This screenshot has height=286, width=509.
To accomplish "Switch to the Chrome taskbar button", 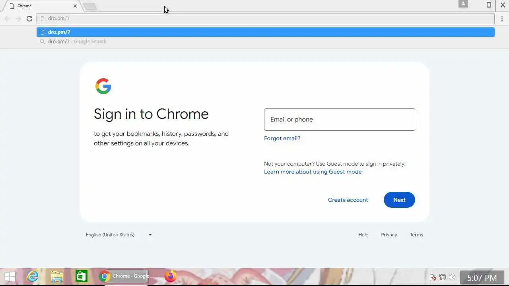I will click(123, 276).
